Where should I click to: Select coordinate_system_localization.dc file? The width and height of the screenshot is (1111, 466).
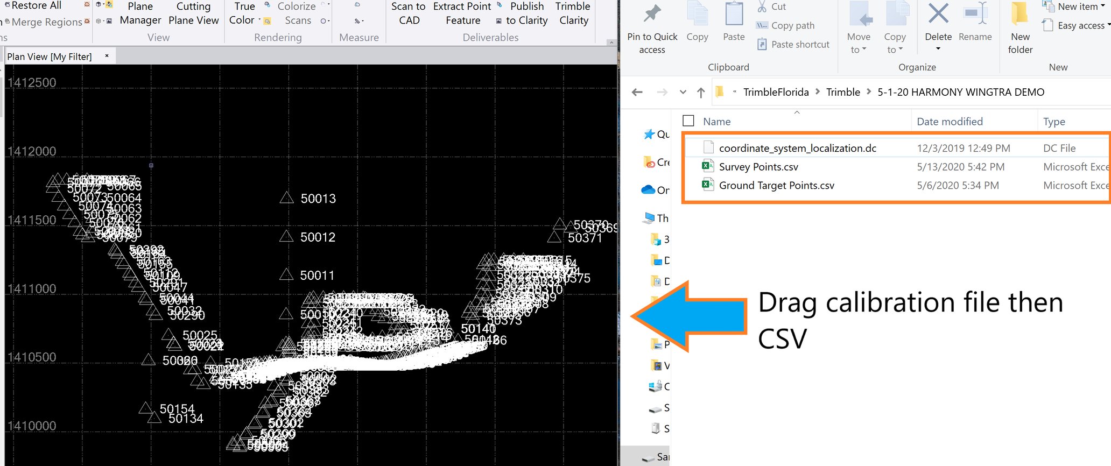coord(797,149)
